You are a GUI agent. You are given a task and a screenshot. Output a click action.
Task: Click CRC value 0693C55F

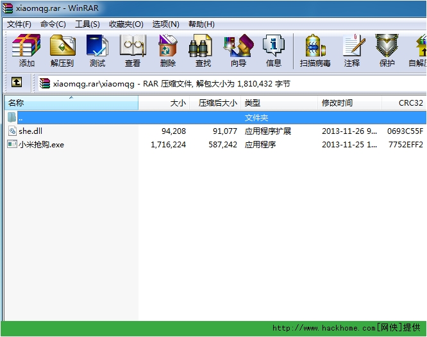pyautogui.click(x=405, y=131)
